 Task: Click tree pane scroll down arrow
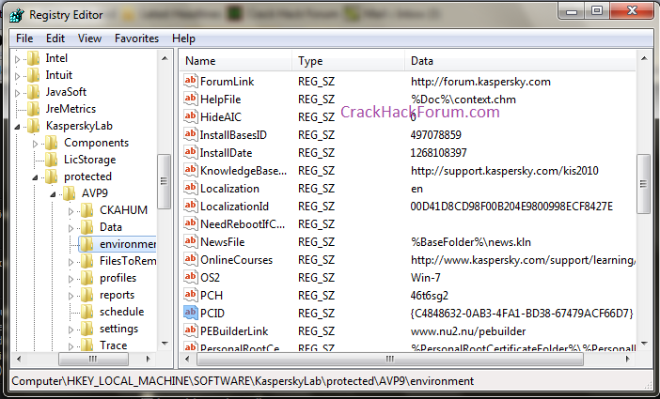tap(165, 344)
